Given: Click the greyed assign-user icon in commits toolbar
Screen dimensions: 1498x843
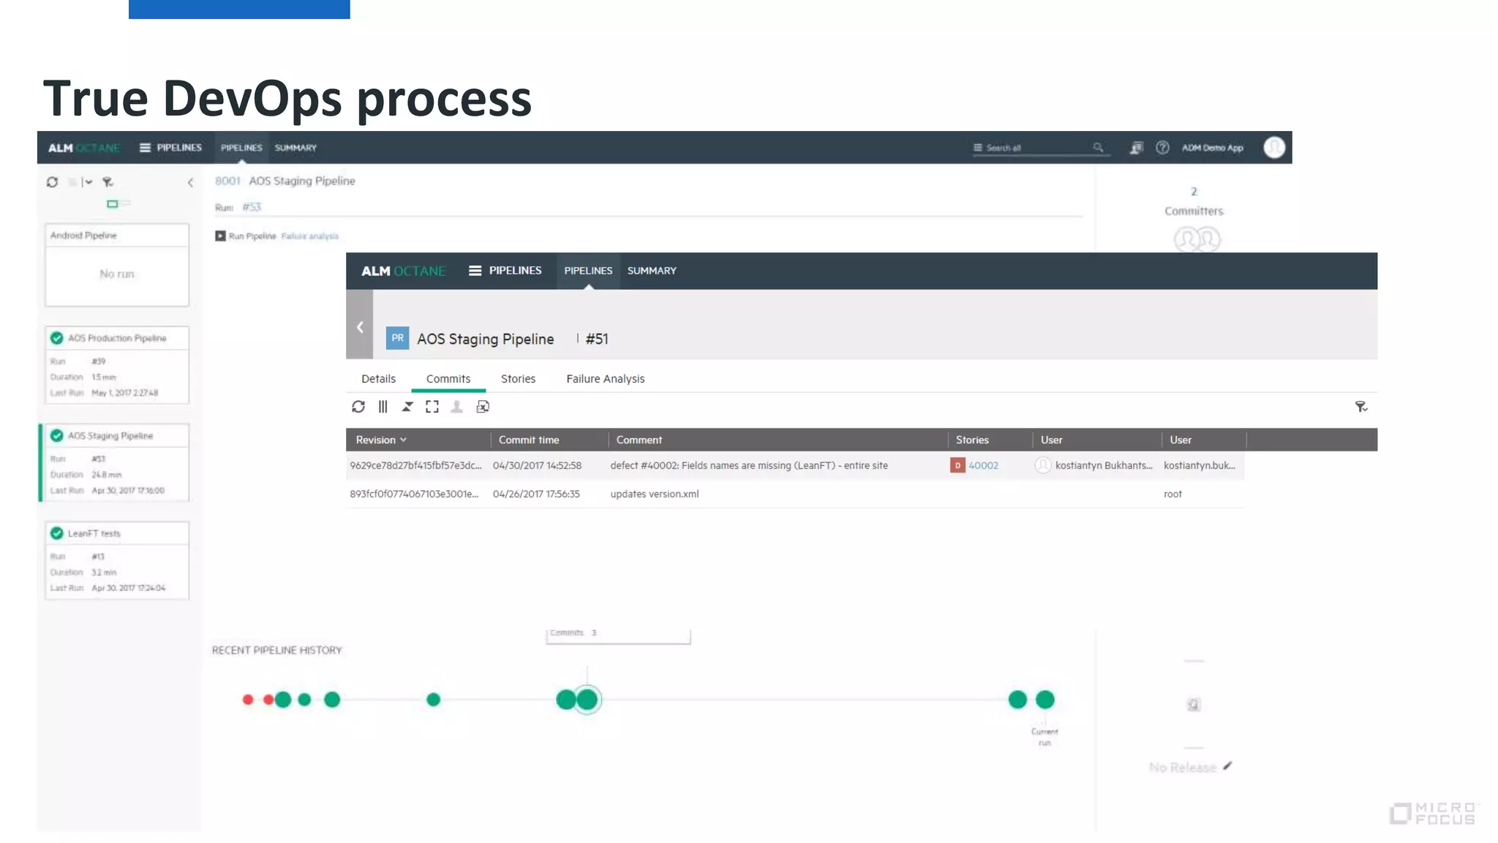Looking at the screenshot, I should tap(456, 407).
